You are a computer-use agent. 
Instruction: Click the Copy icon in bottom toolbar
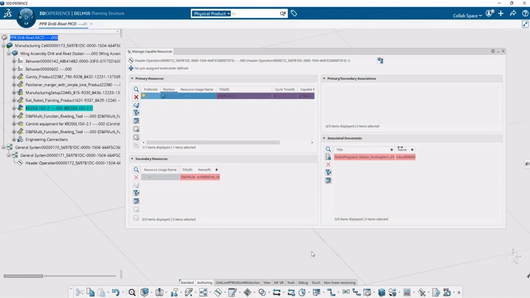point(90,292)
